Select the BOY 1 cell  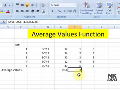48,49
